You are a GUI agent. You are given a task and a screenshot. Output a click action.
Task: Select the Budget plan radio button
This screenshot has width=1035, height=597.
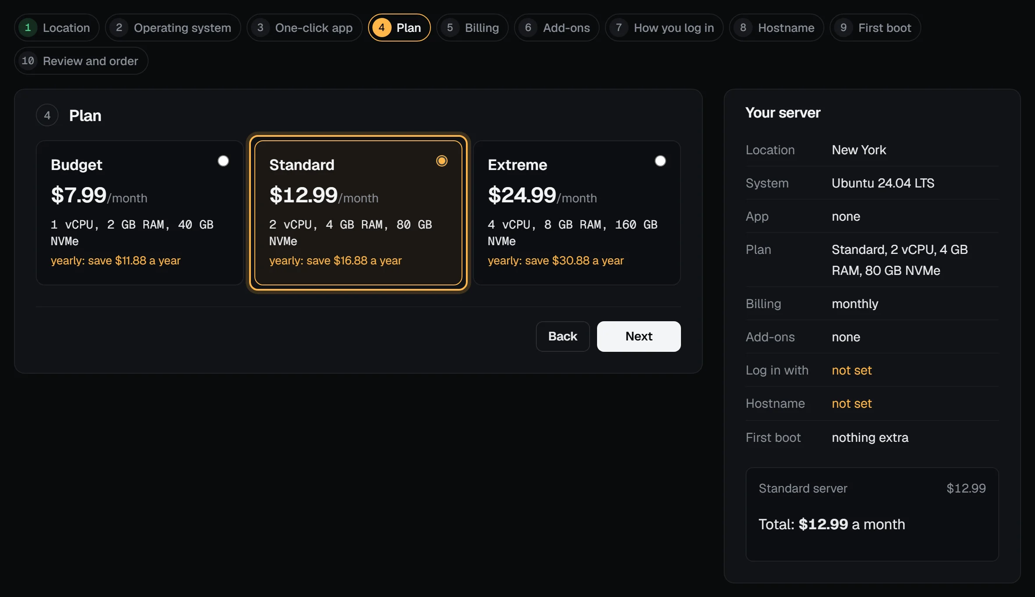click(223, 161)
